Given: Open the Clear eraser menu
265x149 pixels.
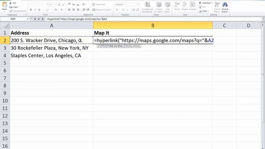Looking at the screenshot, I should click(x=204, y=11).
